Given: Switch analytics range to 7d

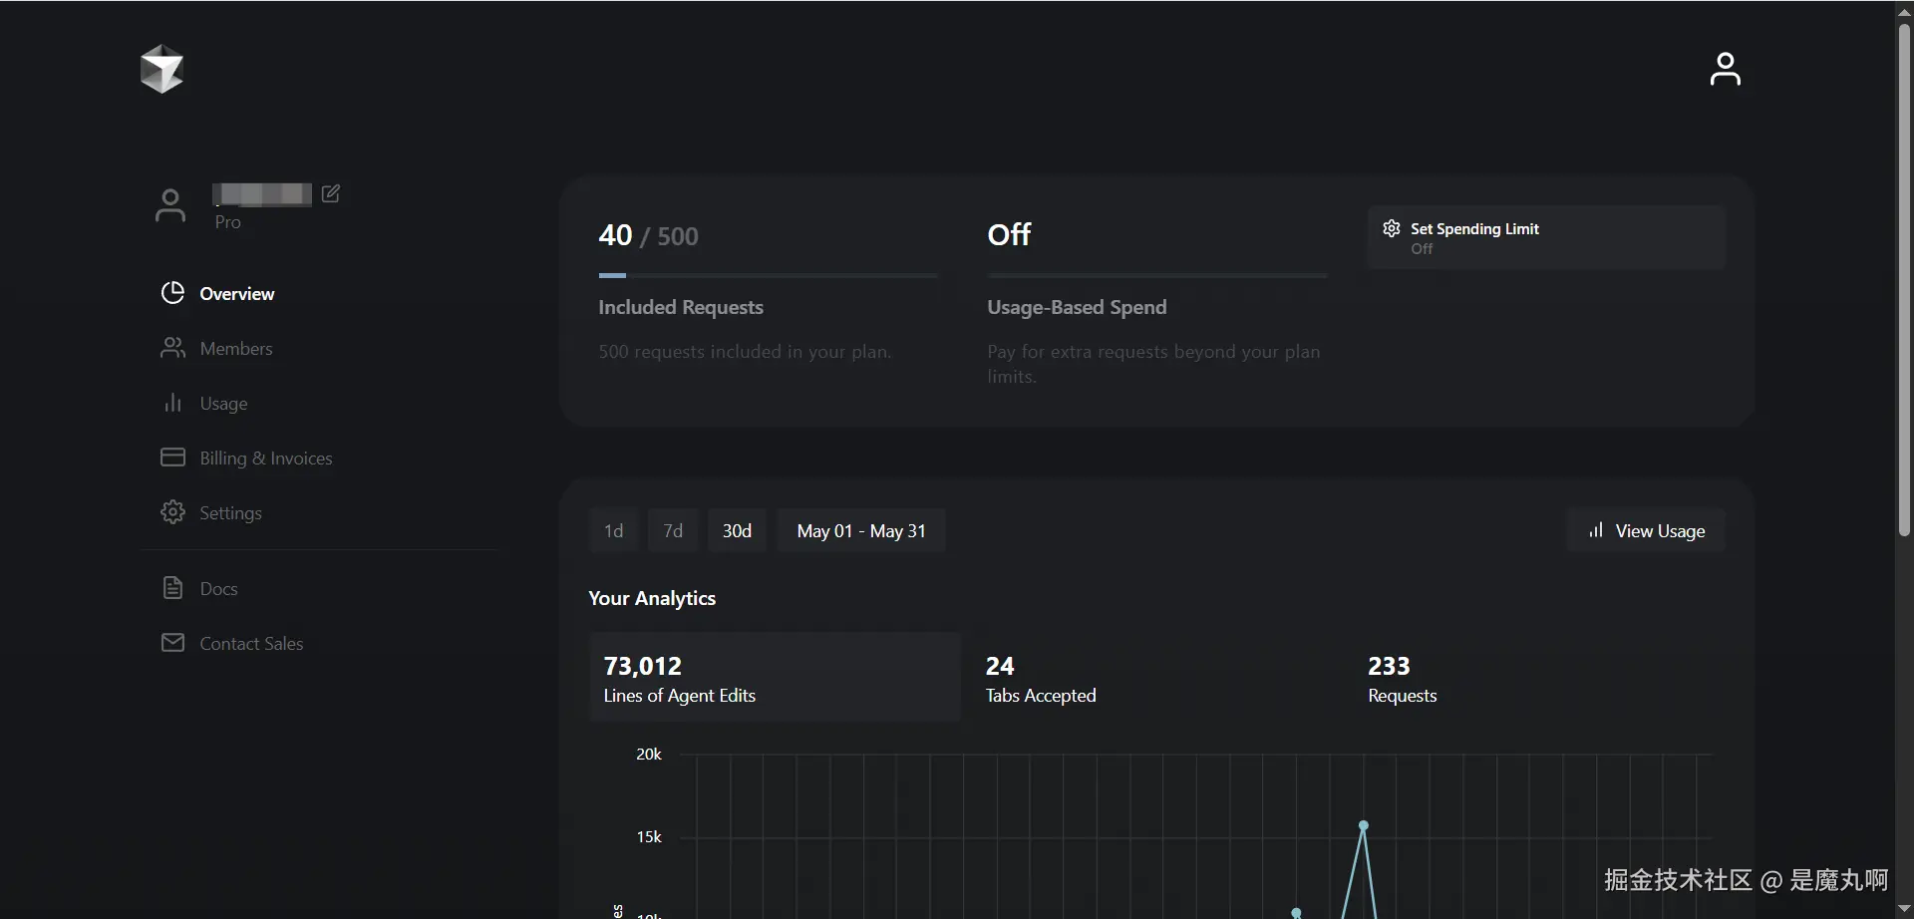Looking at the screenshot, I should click(x=673, y=530).
